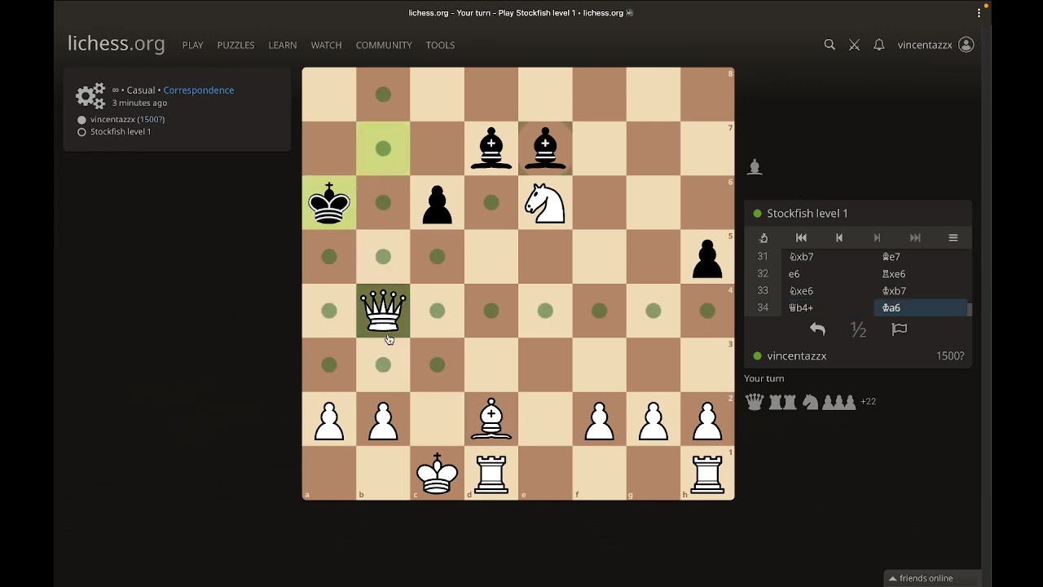Select move Kxb7 in move list
This screenshot has height=587, width=1043.
921,291
